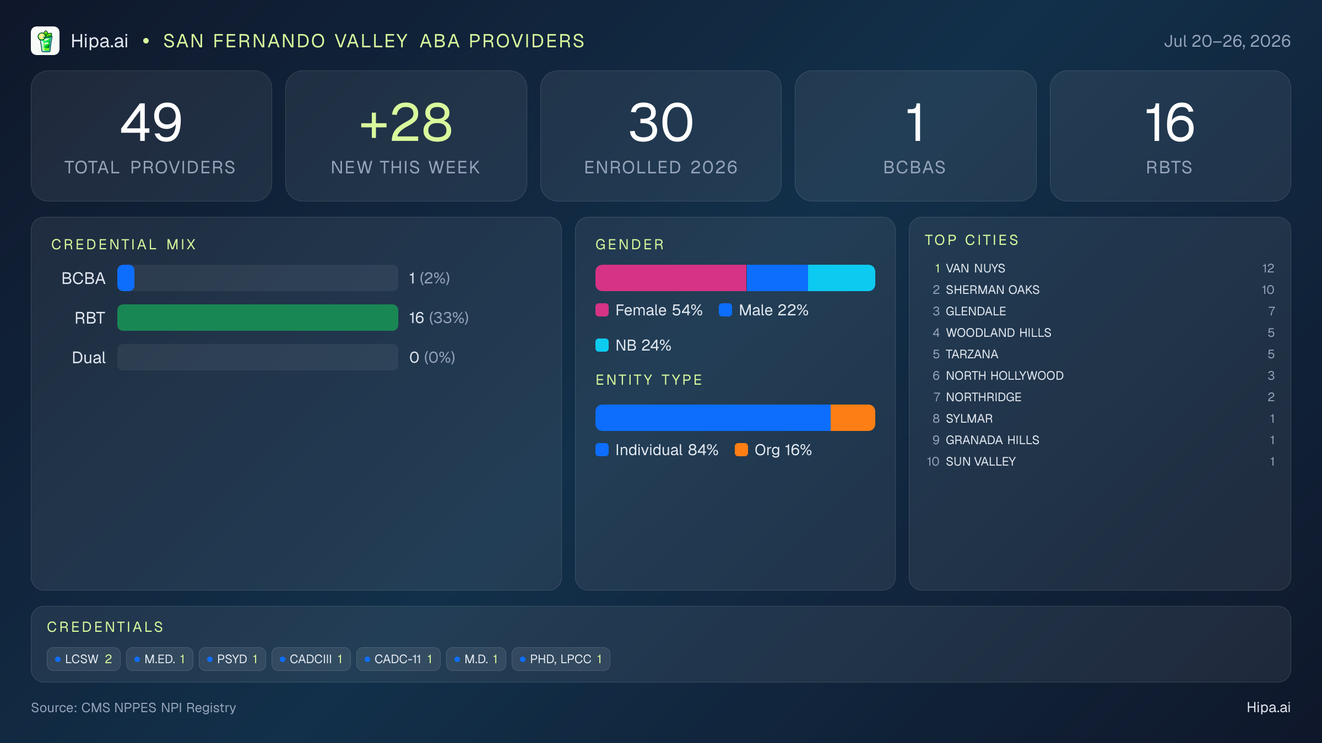Image resolution: width=1322 pixels, height=743 pixels.
Task: Click the Credentials section heading
Action: tap(105, 627)
